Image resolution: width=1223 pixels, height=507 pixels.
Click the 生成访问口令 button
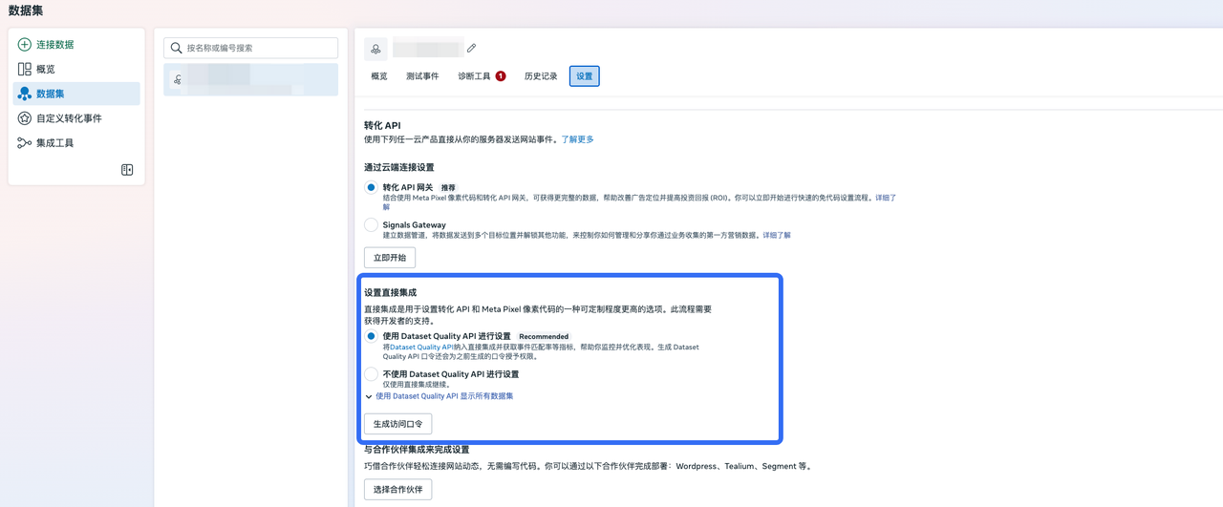tap(397, 424)
